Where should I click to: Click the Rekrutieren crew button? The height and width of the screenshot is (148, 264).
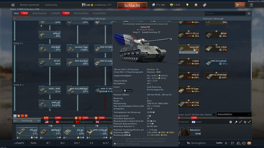(x=190, y=132)
